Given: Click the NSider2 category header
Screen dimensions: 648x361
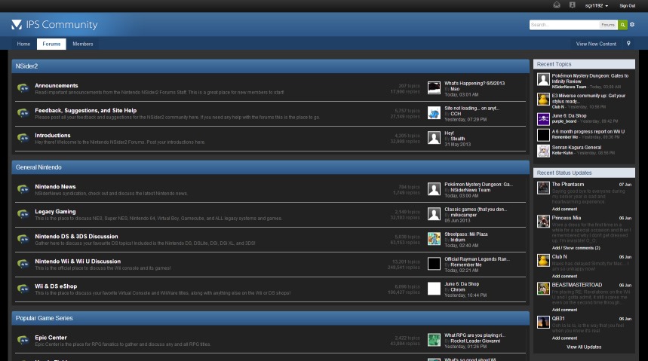Looking at the screenshot, I should coord(270,66).
